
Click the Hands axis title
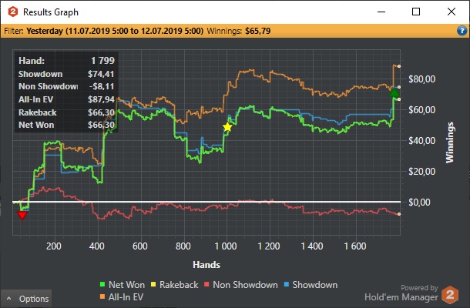[206, 265]
